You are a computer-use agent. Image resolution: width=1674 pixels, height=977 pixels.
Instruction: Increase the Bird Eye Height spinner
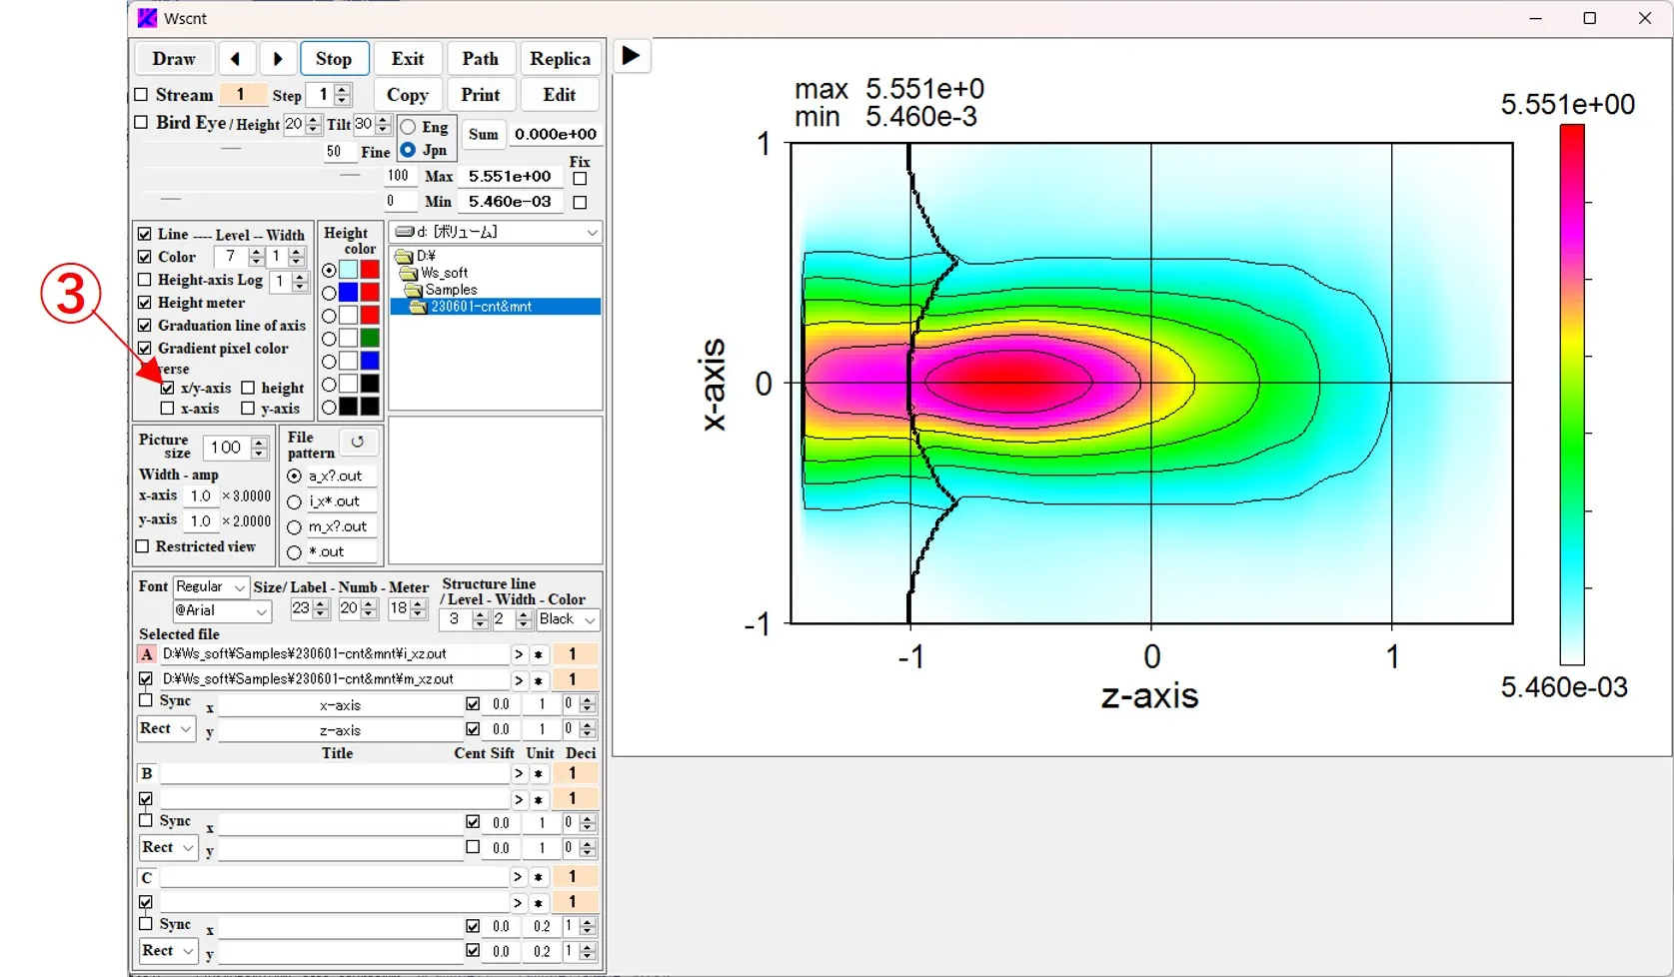click(x=314, y=119)
